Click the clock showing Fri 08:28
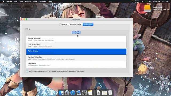 coord(156,2)
